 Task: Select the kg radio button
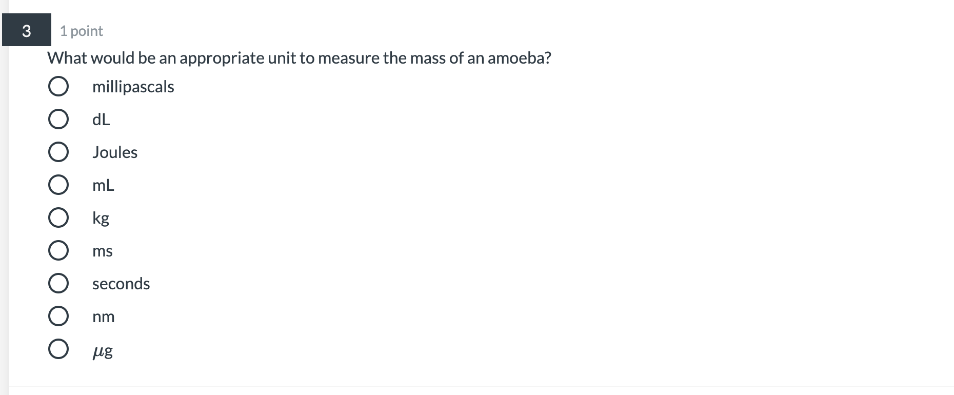[x=58, y=218]
